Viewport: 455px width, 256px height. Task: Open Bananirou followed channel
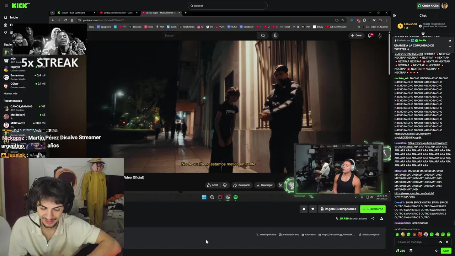coord(24,77)
